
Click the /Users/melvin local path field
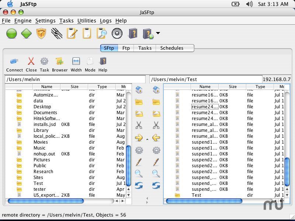[x=65, y=79]
